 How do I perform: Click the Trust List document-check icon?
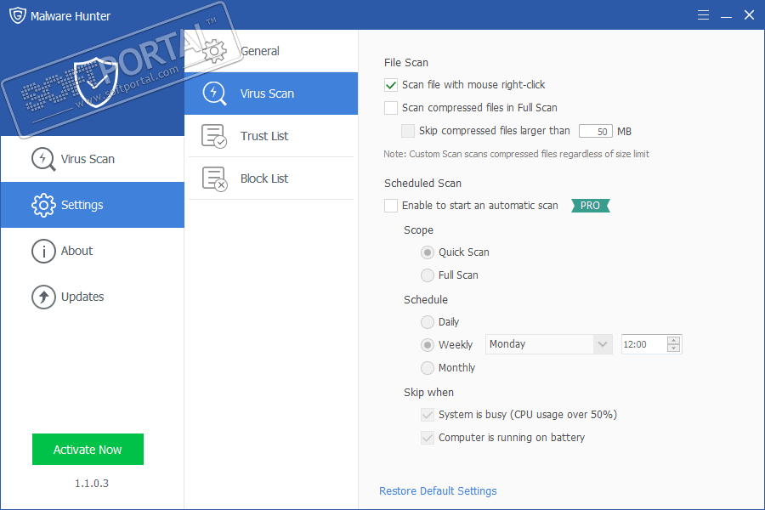(214, 136)
